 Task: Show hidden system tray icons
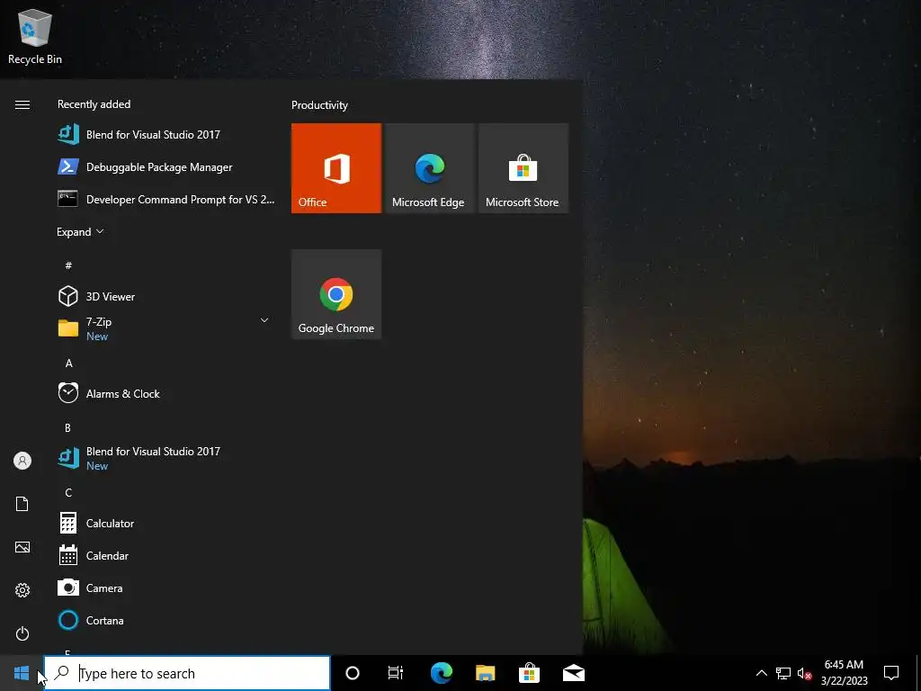(761, 673)
